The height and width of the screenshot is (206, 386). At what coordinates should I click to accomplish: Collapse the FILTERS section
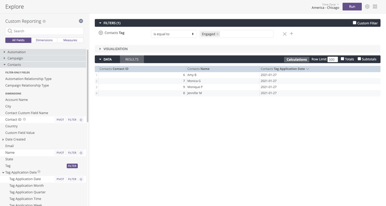pos(100,23)
